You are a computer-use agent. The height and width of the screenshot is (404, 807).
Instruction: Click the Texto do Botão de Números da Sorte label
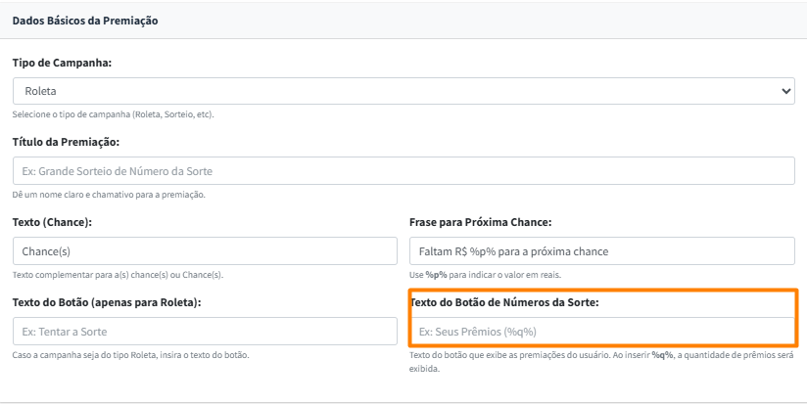504,302
